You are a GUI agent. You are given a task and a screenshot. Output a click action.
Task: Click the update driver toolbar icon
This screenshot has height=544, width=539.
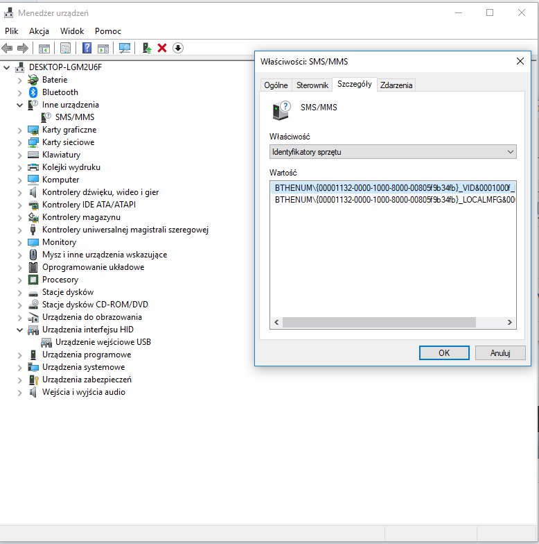(147, 48)
